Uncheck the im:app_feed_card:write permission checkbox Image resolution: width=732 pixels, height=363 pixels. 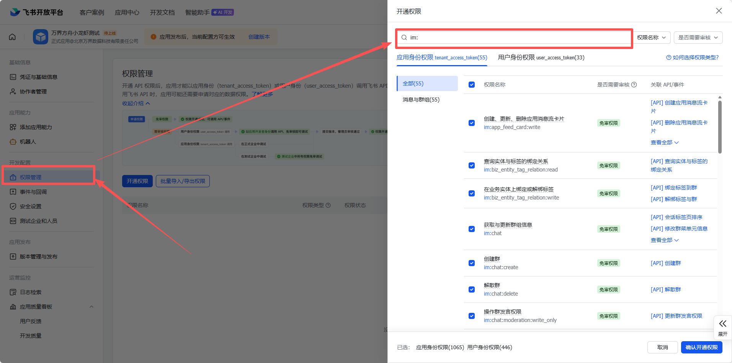[472, 123]
